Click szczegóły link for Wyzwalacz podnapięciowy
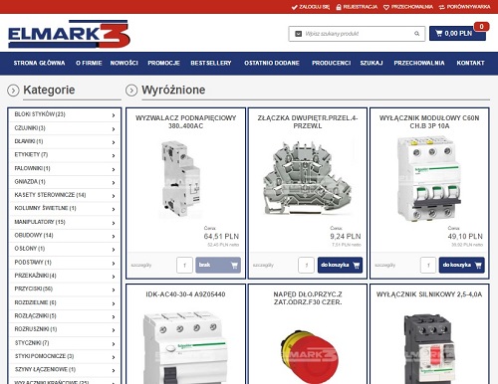Screen dimensions: 498x384 (141, 265)
